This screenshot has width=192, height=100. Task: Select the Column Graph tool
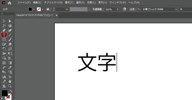click(4, 77)
